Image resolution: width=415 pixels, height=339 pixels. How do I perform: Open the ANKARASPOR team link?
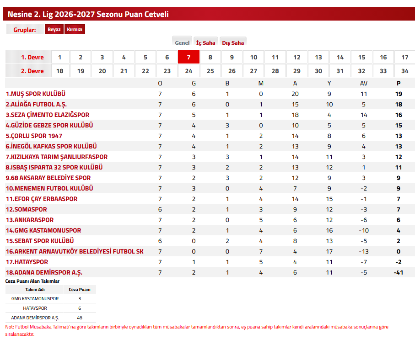[x=30, y=220]
